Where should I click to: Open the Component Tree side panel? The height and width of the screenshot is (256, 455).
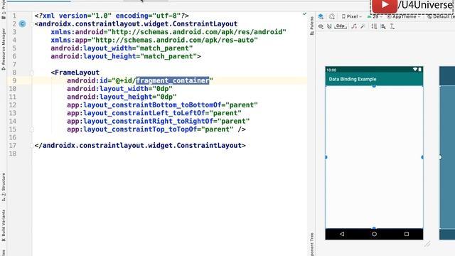(x=312, y=244)
